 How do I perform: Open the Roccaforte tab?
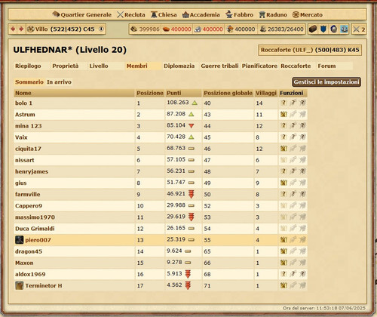pos(296,66)
